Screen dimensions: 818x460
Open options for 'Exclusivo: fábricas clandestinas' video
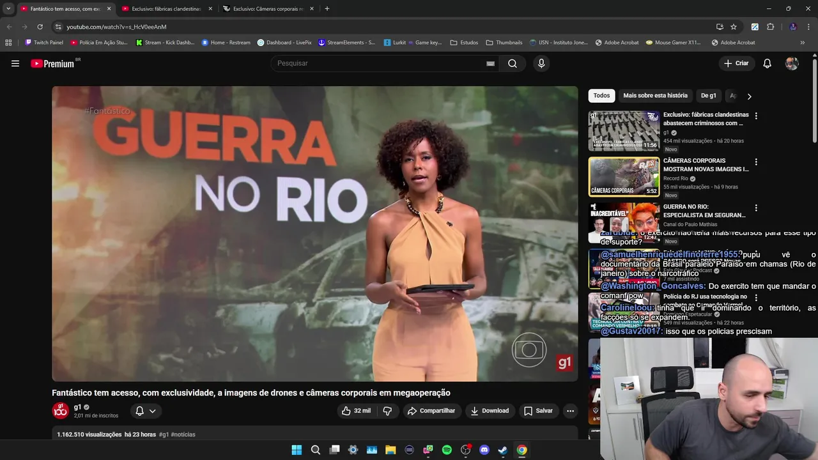[756, 116]
